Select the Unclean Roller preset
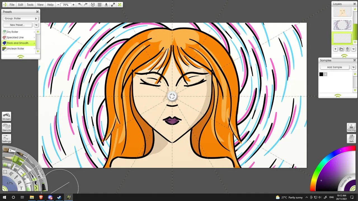358x201 pixels. 18,49
